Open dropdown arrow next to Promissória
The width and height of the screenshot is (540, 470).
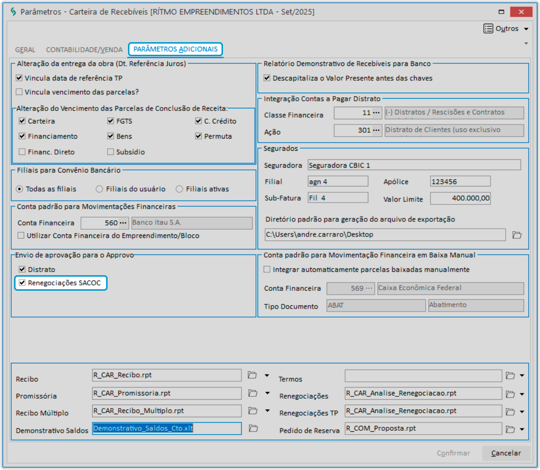point(268,393)
